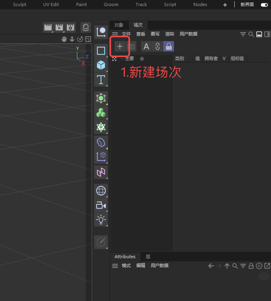Image resolution: width=271 pixels, height=301 pixels.
Task: Open the 模式 menu in Attributes panel
Action: click(126, 266)
